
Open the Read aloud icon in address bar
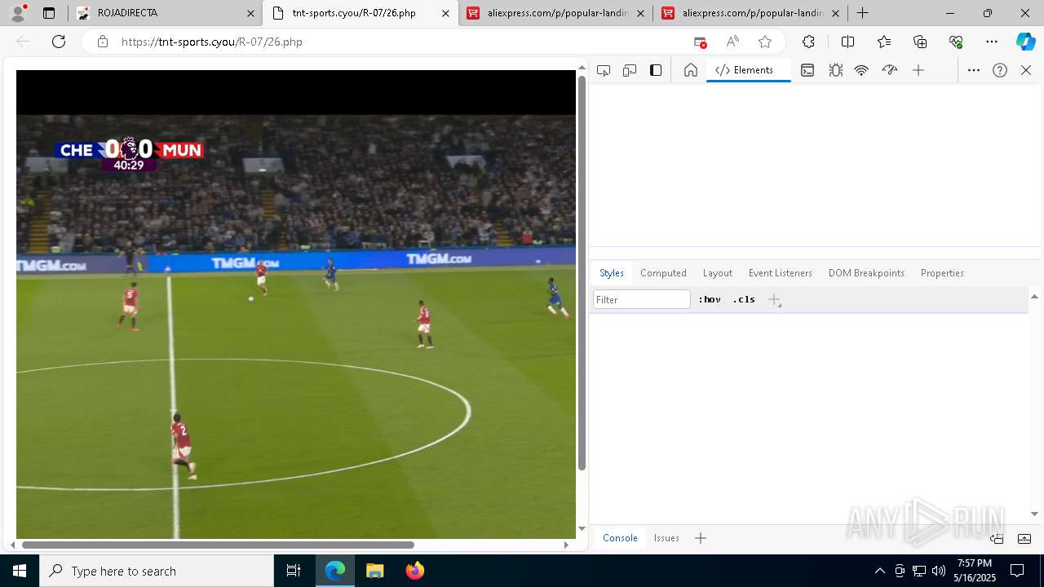732,42
